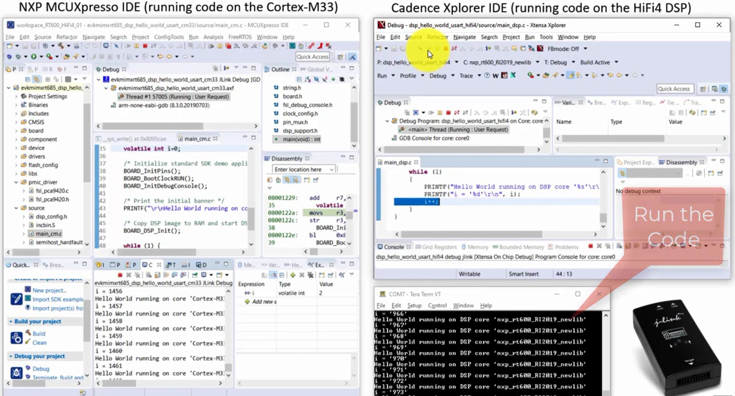This screenshot has height=396, width=735.
Task: Expand the drivers folder in Project Explorer
Action: [16, 157]
